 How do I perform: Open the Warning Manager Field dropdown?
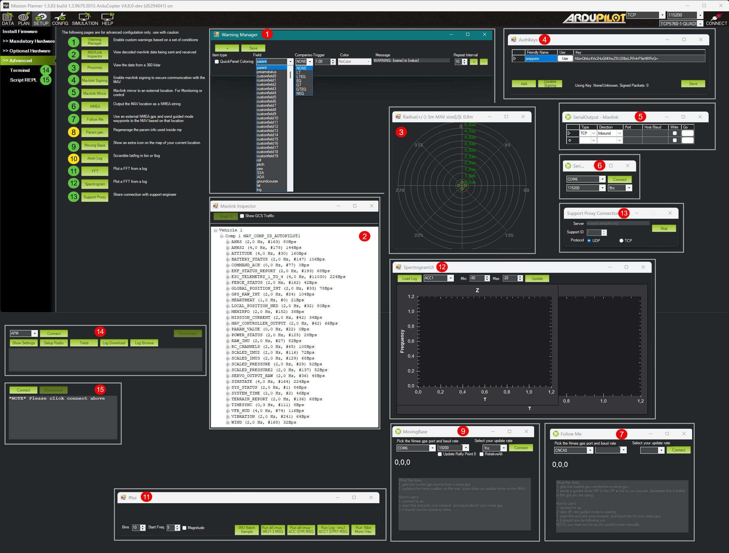click(x=290, y=61)
